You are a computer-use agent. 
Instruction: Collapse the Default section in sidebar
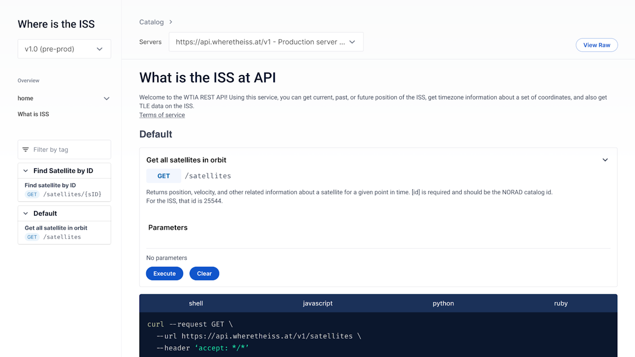point(27,213)
